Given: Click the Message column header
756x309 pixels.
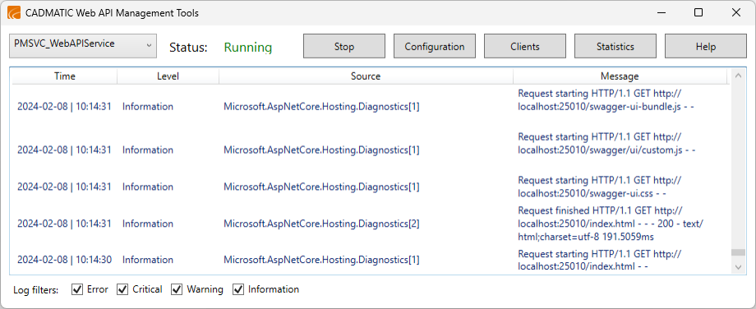Looking at the screenshot, I should pyautogui.click(x=620, y=76).
